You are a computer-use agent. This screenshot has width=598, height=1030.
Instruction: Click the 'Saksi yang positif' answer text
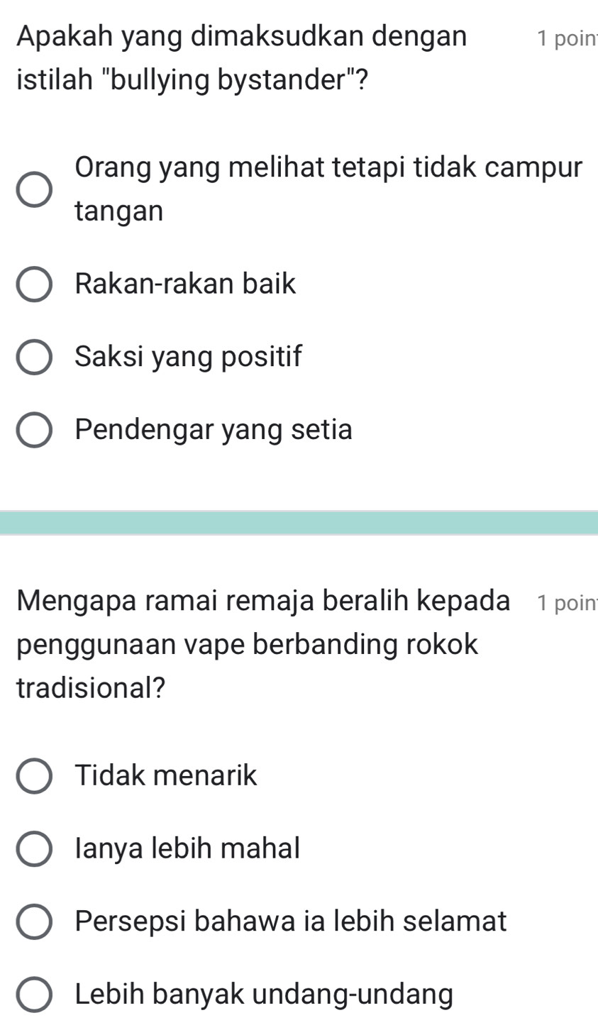(188, 357)
